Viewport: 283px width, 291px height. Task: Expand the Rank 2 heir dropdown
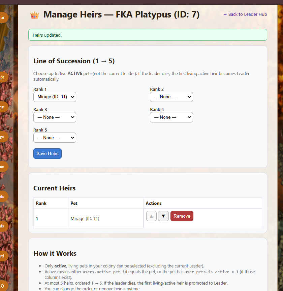click(x=171, y=97)
